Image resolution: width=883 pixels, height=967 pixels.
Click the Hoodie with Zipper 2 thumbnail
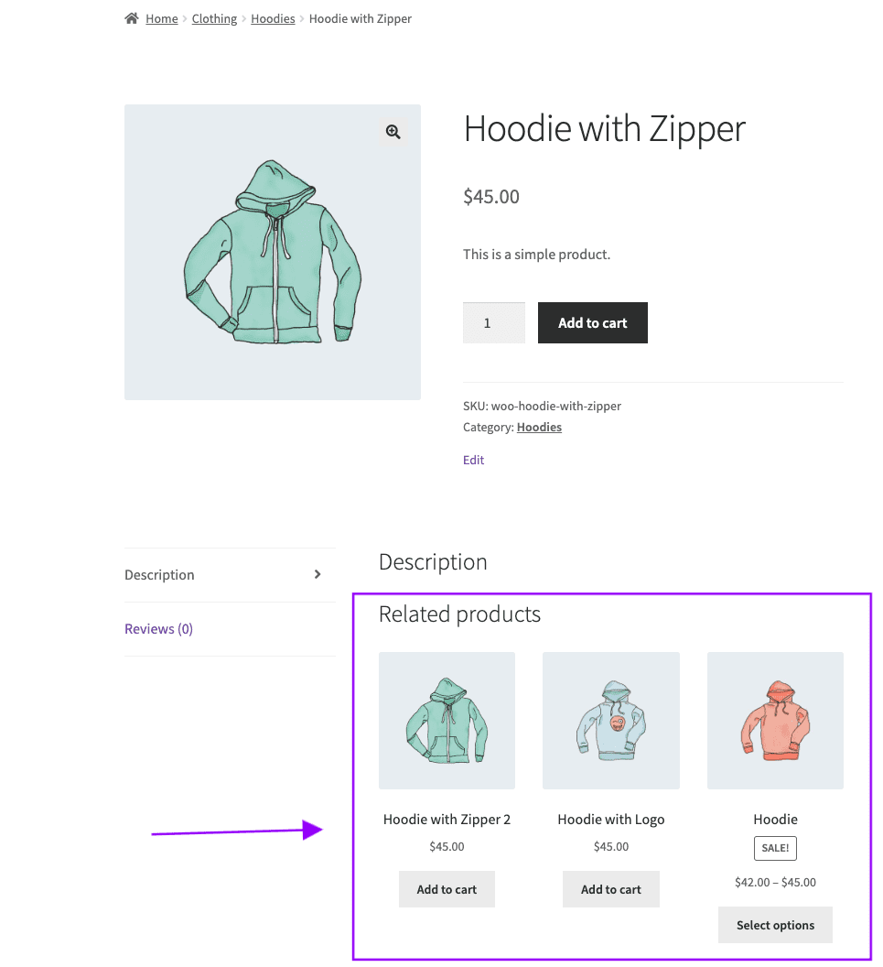coord(447,720)
